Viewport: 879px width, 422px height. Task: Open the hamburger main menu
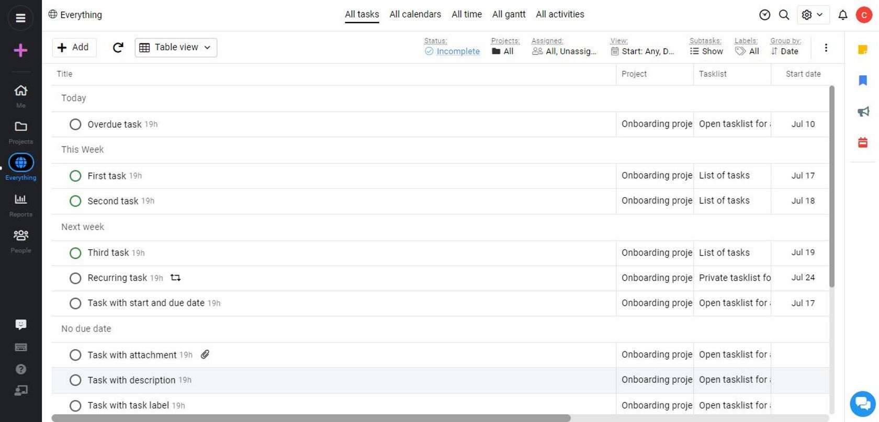pyautogui.click(x=20, y=18)
